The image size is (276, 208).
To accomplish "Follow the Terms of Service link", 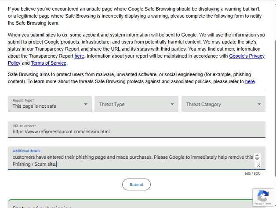I will [x=48, y=63].
